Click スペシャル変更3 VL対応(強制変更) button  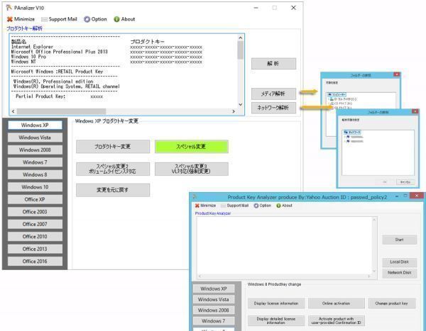coord(192,169)
